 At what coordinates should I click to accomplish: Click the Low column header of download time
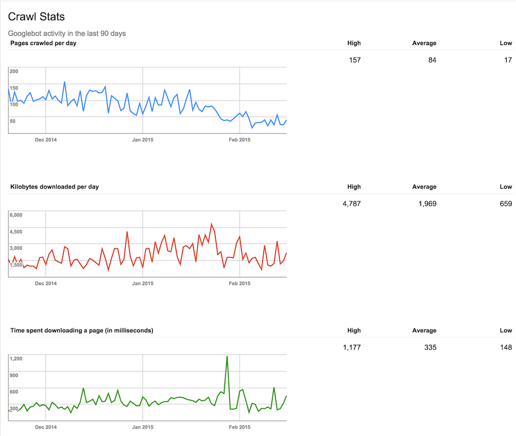coord(506,330)
